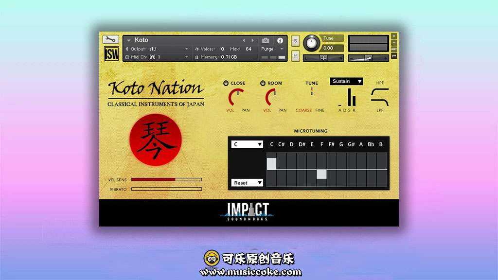
Task: Solo the Koto instrument with S button
Action: pos(295,41)
